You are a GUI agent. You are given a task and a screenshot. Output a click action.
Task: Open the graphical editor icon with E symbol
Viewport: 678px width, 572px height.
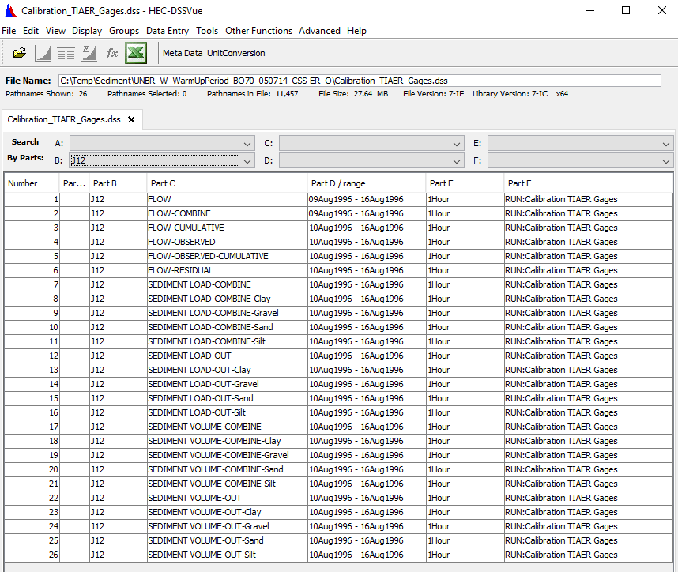pyautogui.click(x=89, y=53)
